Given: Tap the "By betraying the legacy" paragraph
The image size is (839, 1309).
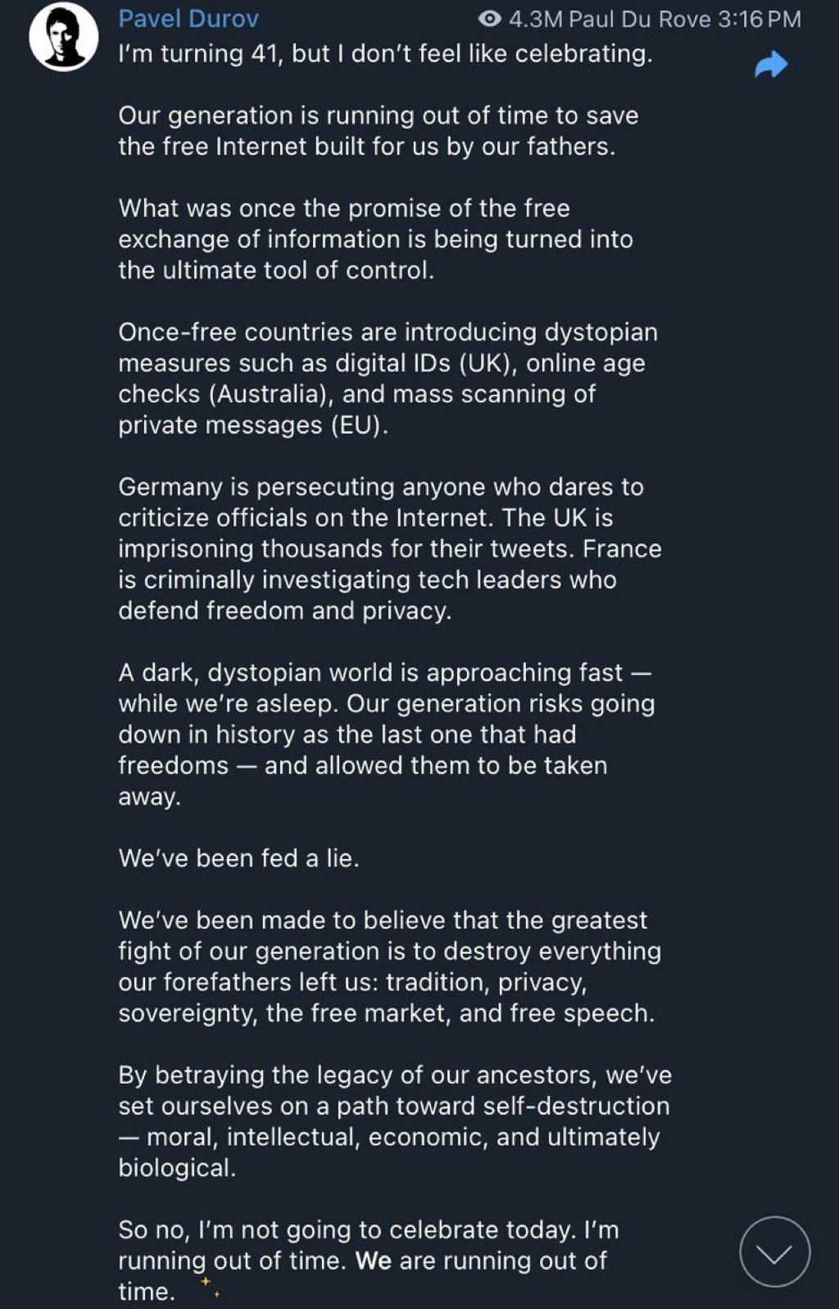Looking at the screenshot, I should [393, 1120].
